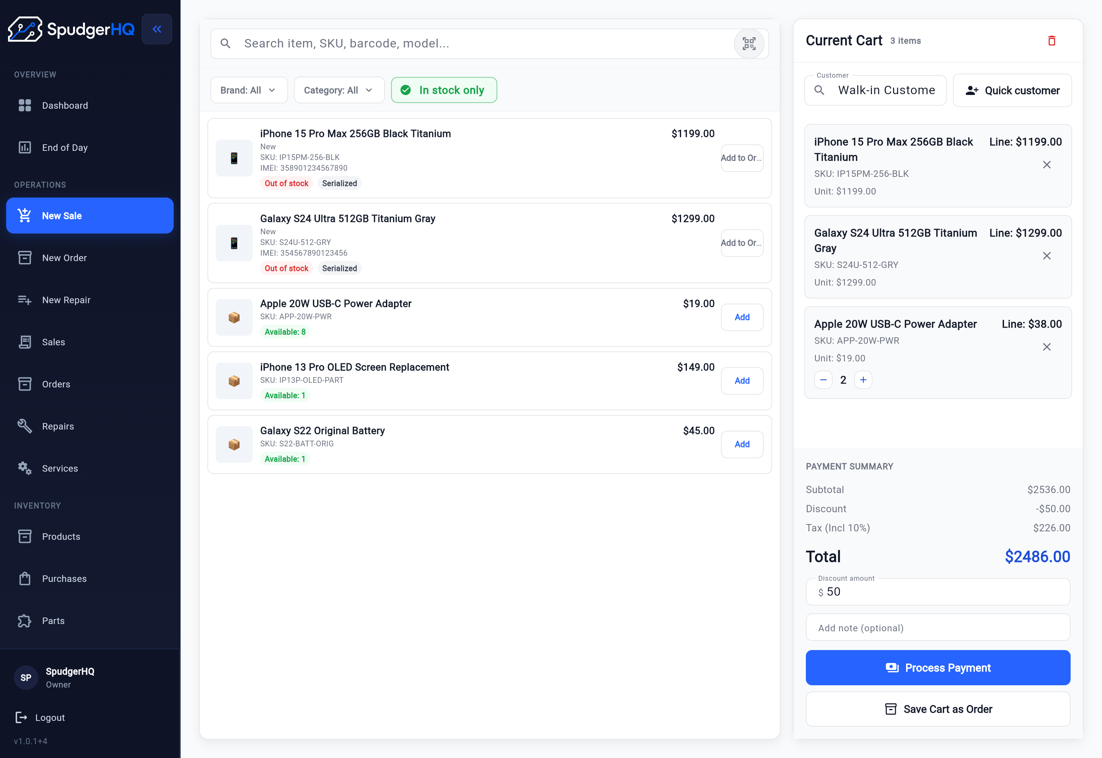The width and height of the screenshot is (1102, 758).
Task: Add Apple 20W USB-C Power Adapter to cart
Action: pyautogui.click(x=742, y=317)
